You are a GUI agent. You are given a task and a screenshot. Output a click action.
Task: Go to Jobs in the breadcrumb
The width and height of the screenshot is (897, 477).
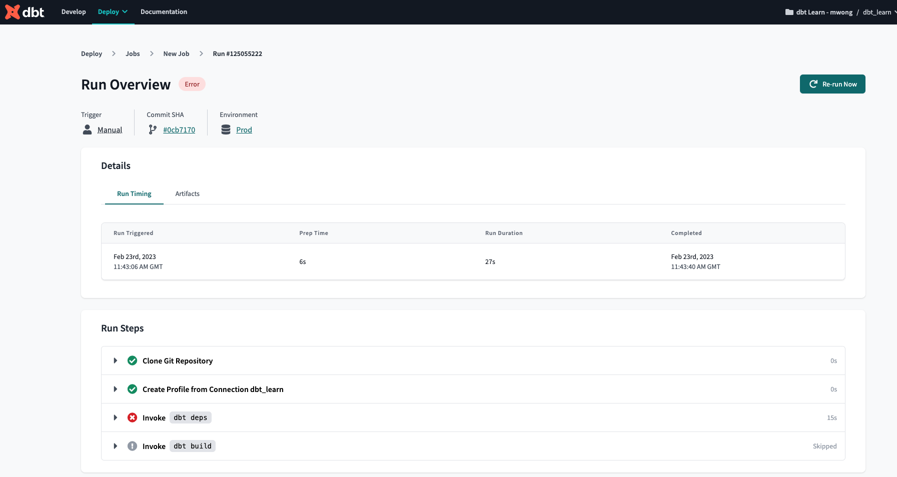pos(133,54)
